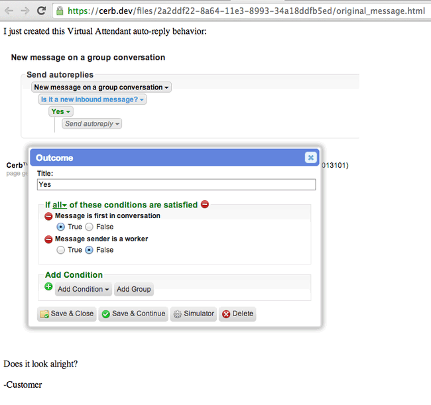Screen dimensions: 431x405
Task: Click the Simulator button
Action: pos(194,314)
